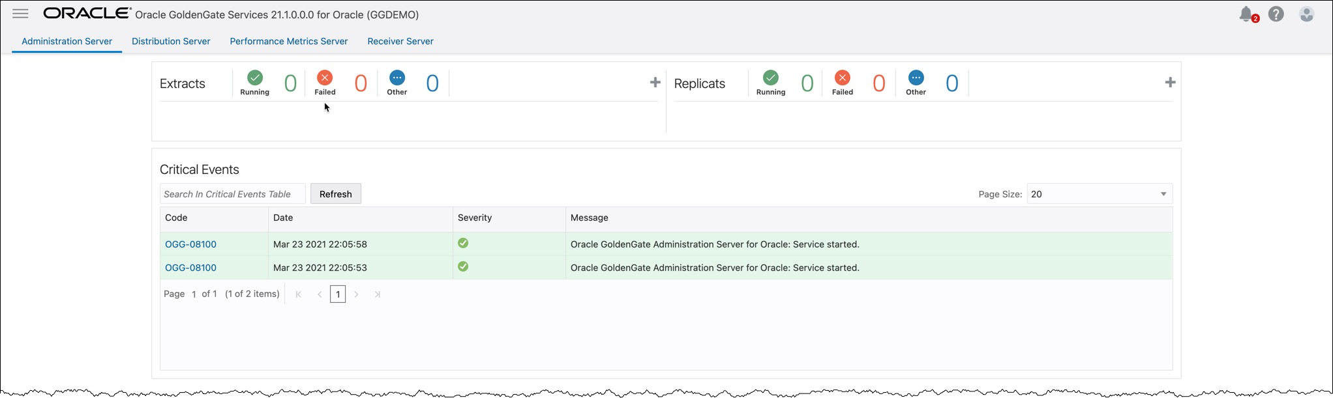The width and height of the screenshot is (1333, 398).
Task: Click Replicats failed count 0
Action: [879, 83]
